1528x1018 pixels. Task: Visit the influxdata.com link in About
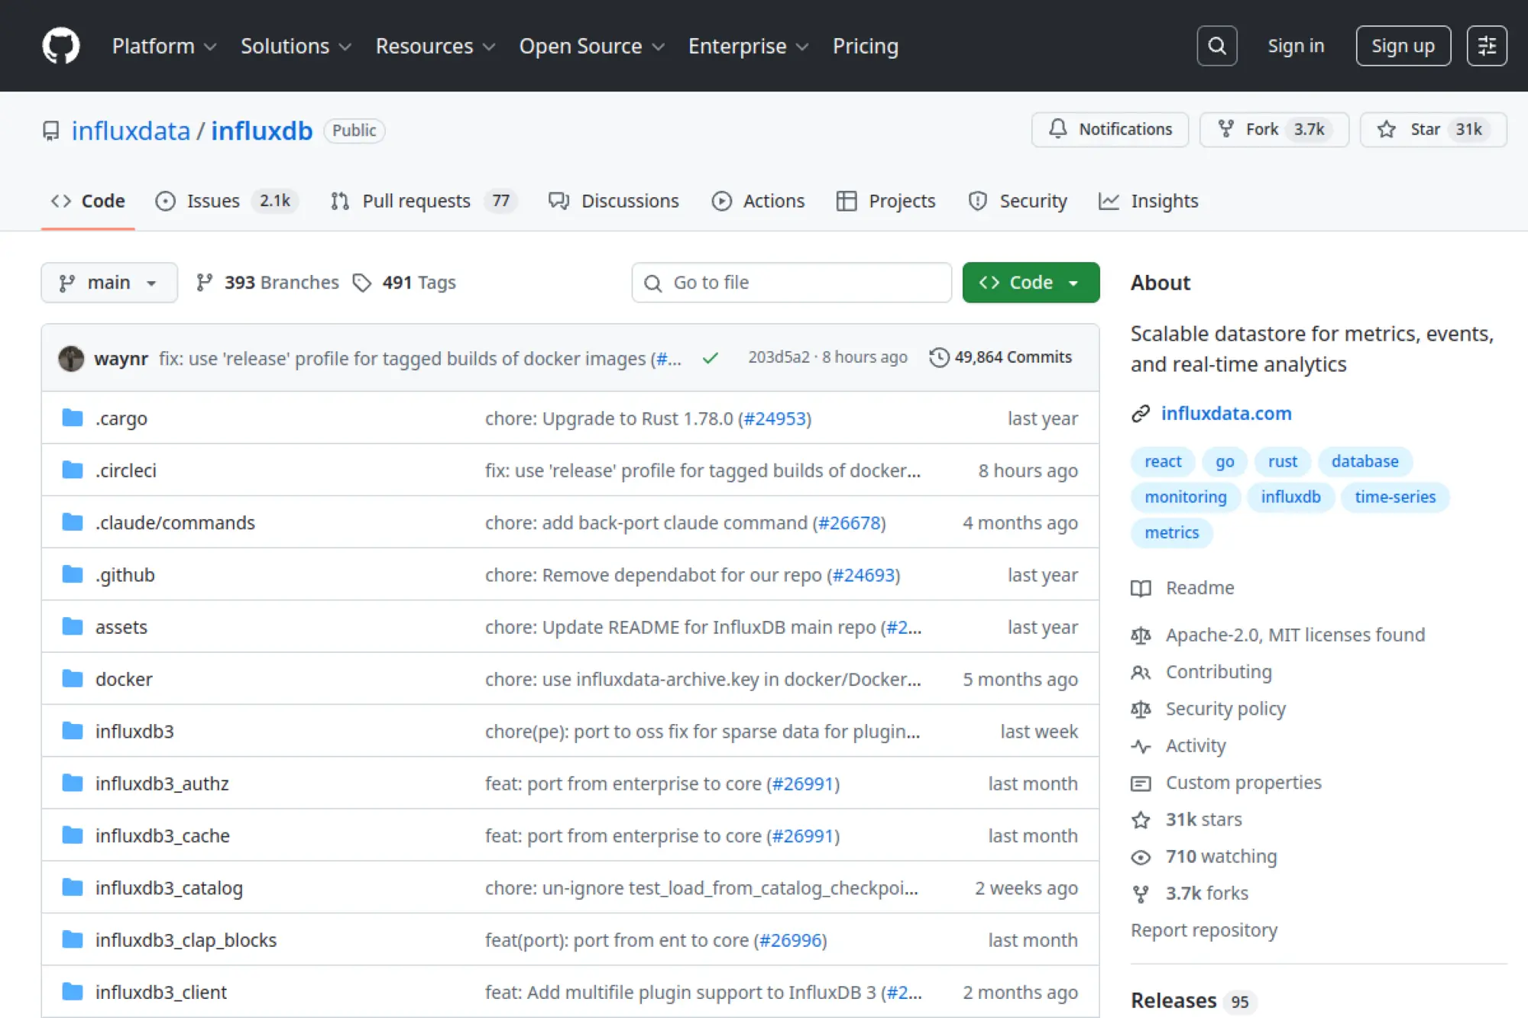pyautogui.click(x=1226, y=413)
